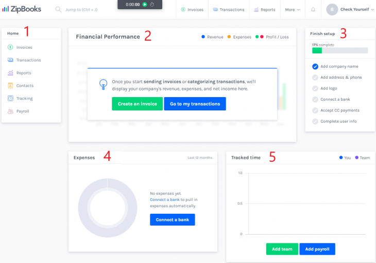Click the 17% complete setup progress bar
Screen dimensions: 376x263
340,50
